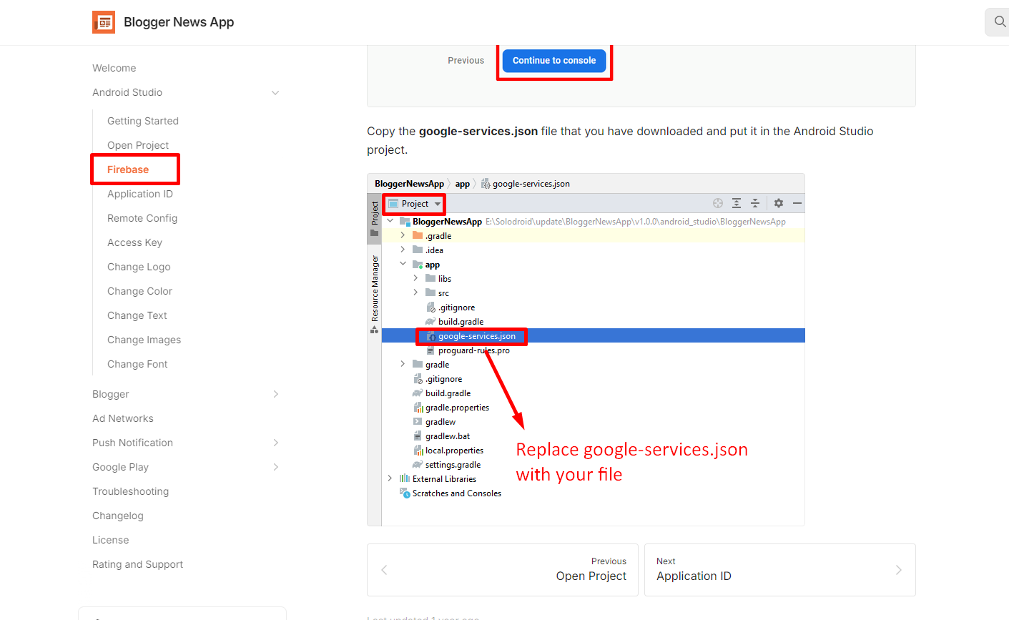Image resolution: width=1009 pixels, height=620 pixels.
Task: Click the locate target icon in Project panel
Action: pyautogui.click(x=718, y=204)
